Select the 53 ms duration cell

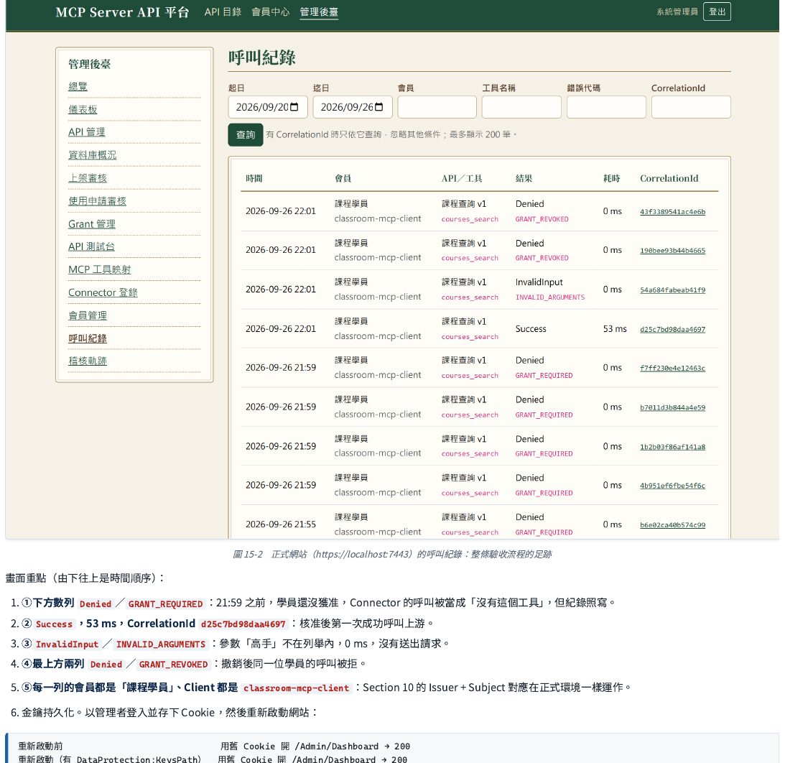tap(615, 329)
